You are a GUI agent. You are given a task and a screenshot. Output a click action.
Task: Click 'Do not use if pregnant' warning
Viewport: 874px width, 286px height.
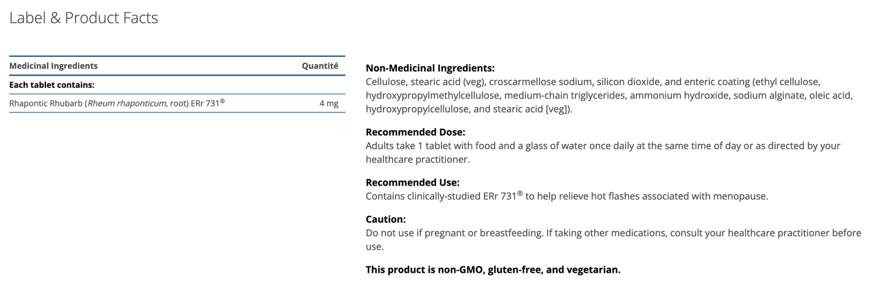pos(414,233)
